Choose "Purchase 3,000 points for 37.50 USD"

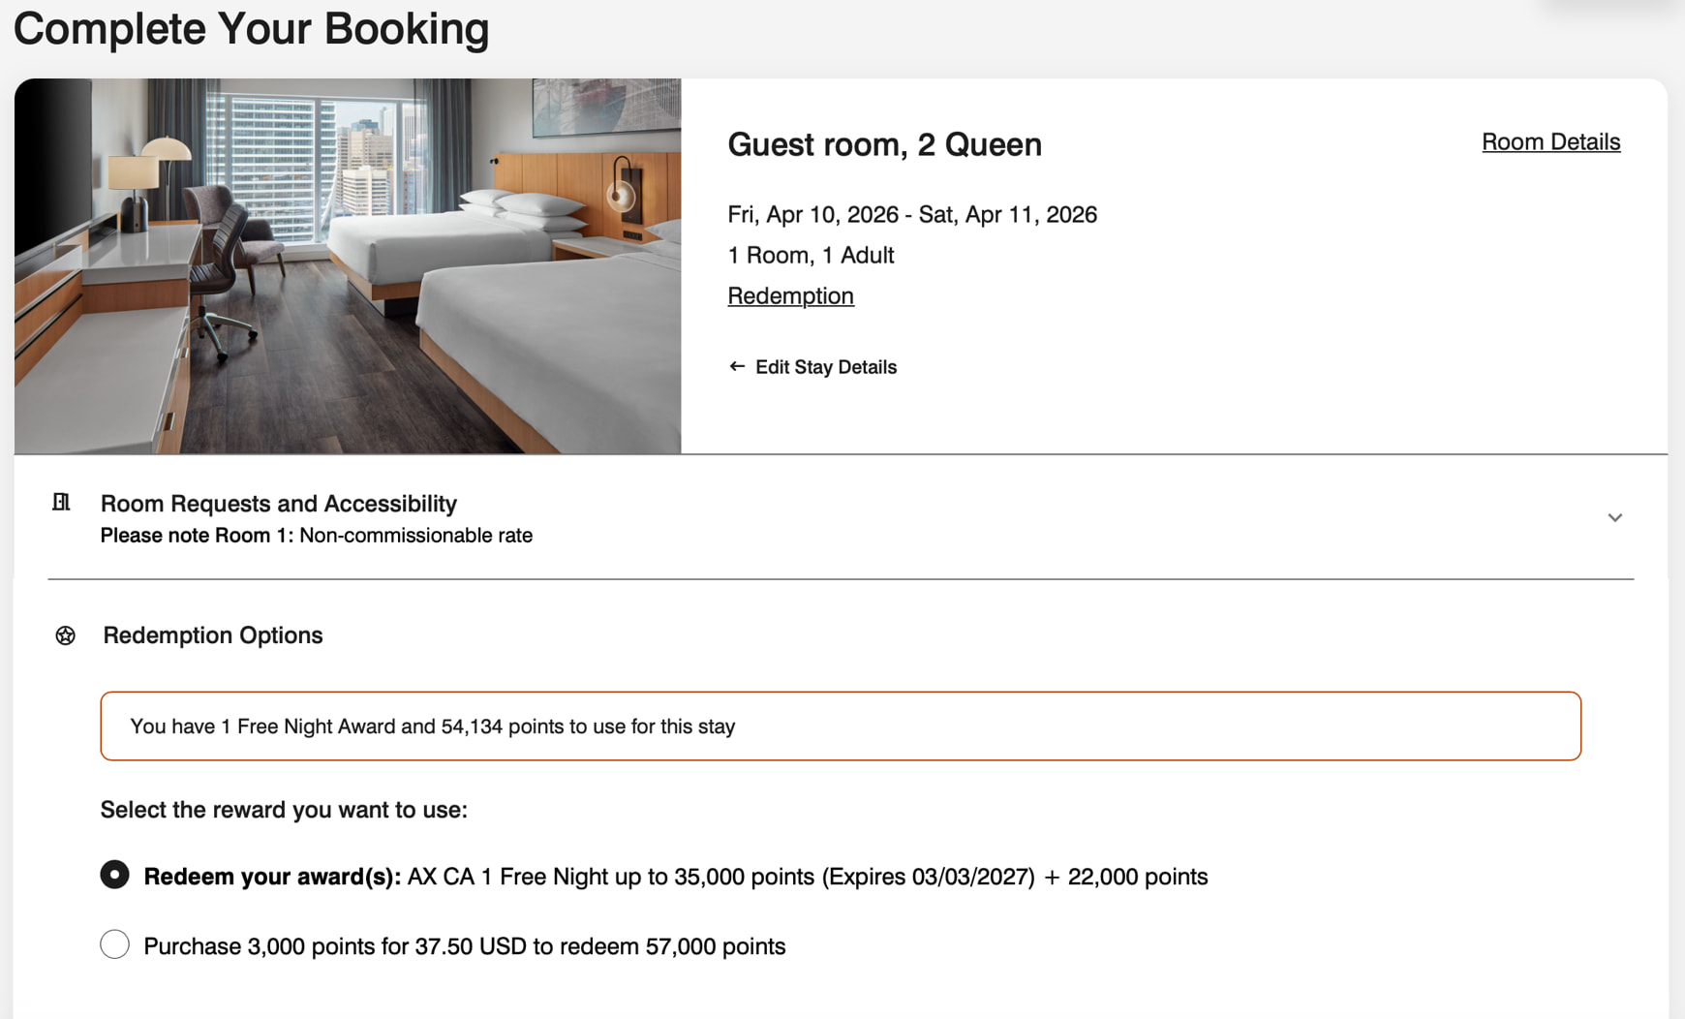[x=114, y=944]
